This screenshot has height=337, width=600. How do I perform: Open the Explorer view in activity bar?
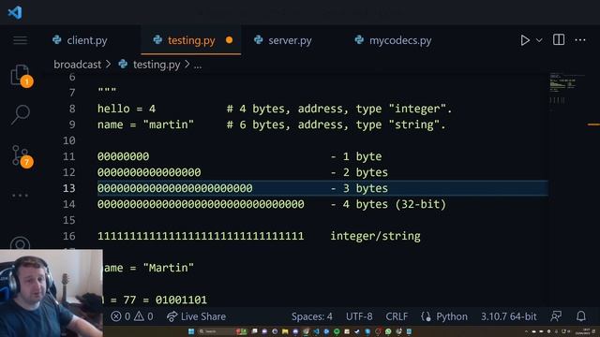pos(21,75)
